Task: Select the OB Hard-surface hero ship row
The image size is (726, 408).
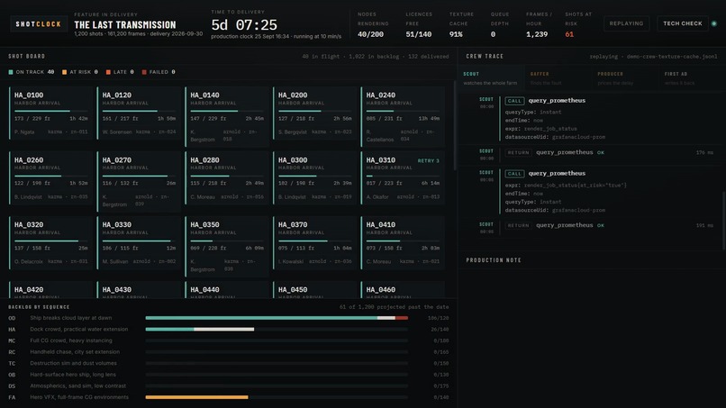Action: tap(228, 375)
